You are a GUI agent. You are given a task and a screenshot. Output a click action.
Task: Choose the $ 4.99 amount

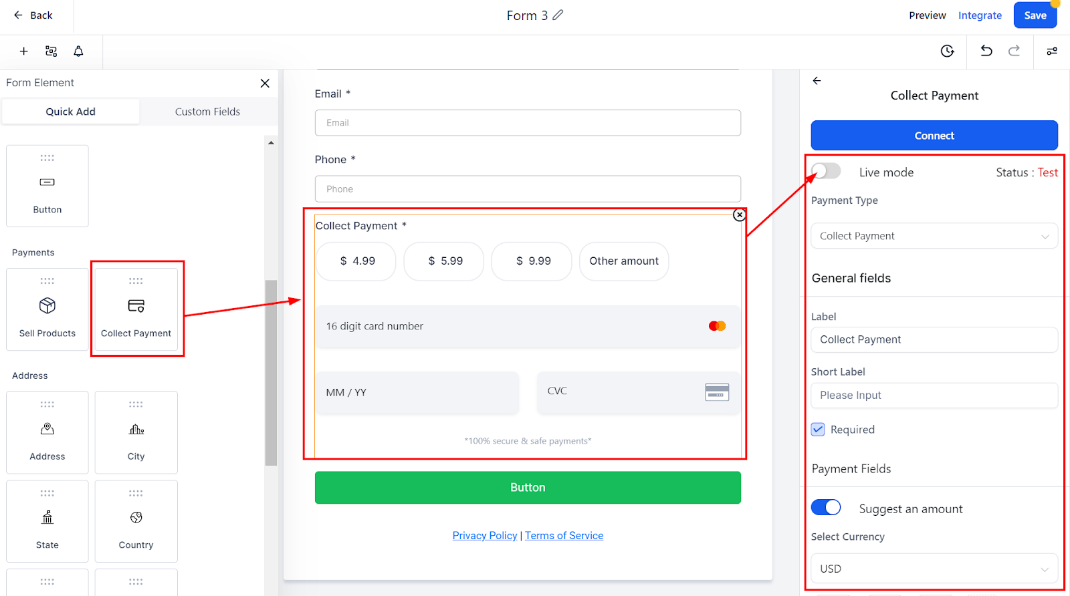point(356,261)
